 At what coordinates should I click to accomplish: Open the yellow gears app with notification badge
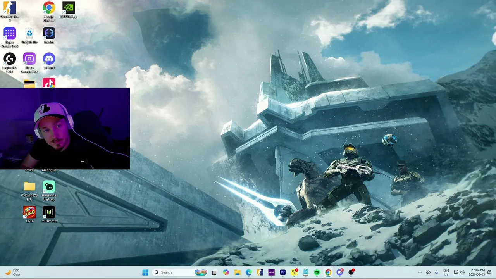coord(294,272)
